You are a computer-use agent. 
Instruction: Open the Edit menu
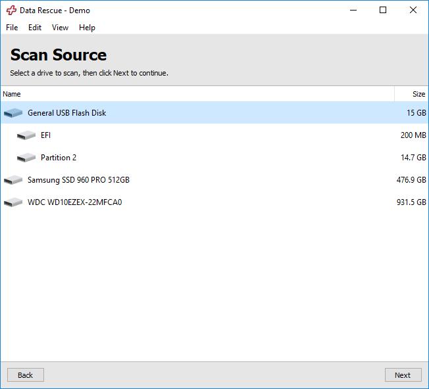(x=35, y=28)
